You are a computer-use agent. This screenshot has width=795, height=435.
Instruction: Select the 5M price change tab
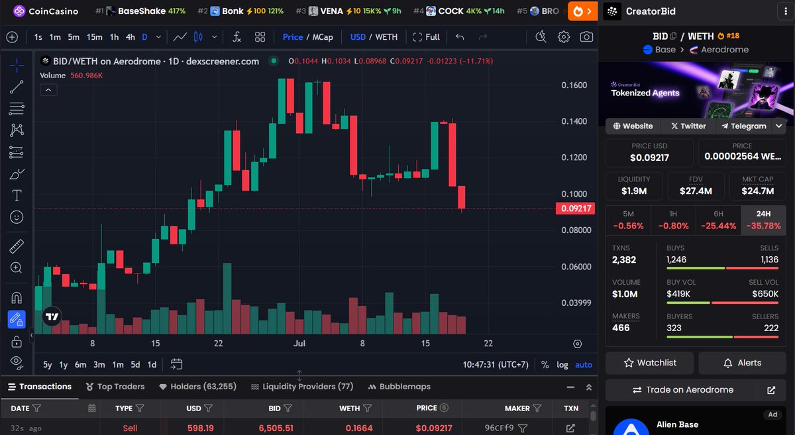coord(628,220)
